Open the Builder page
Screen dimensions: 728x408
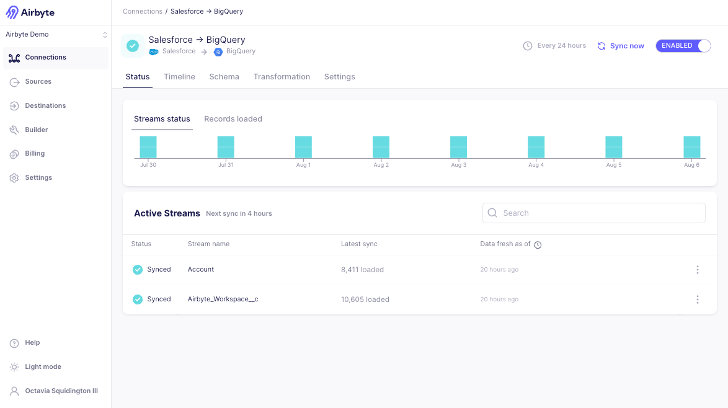tap(36, 130)
